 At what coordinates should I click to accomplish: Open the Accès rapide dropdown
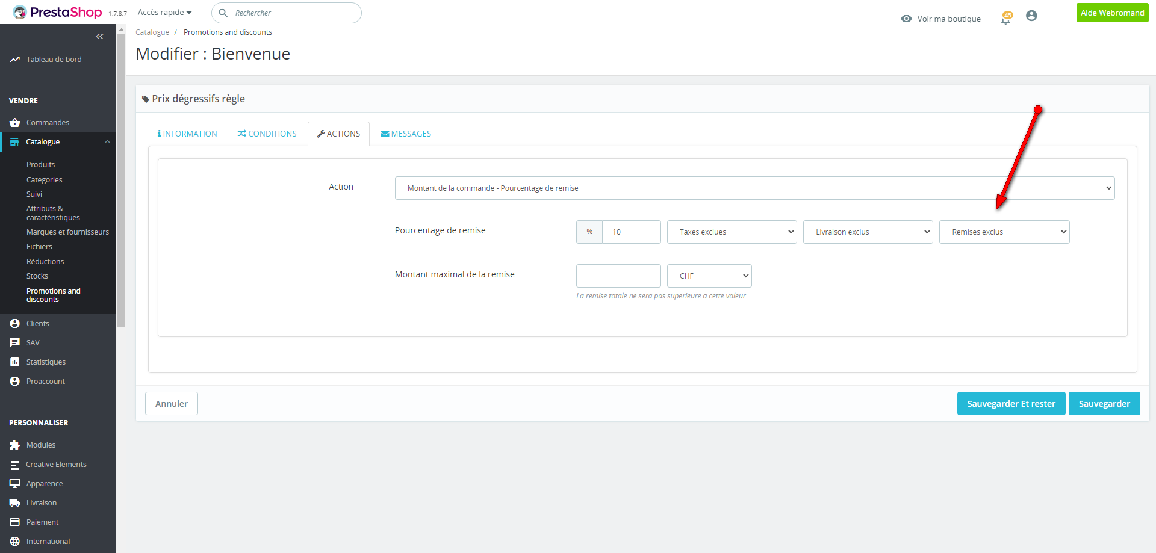[x=164, y=13]
